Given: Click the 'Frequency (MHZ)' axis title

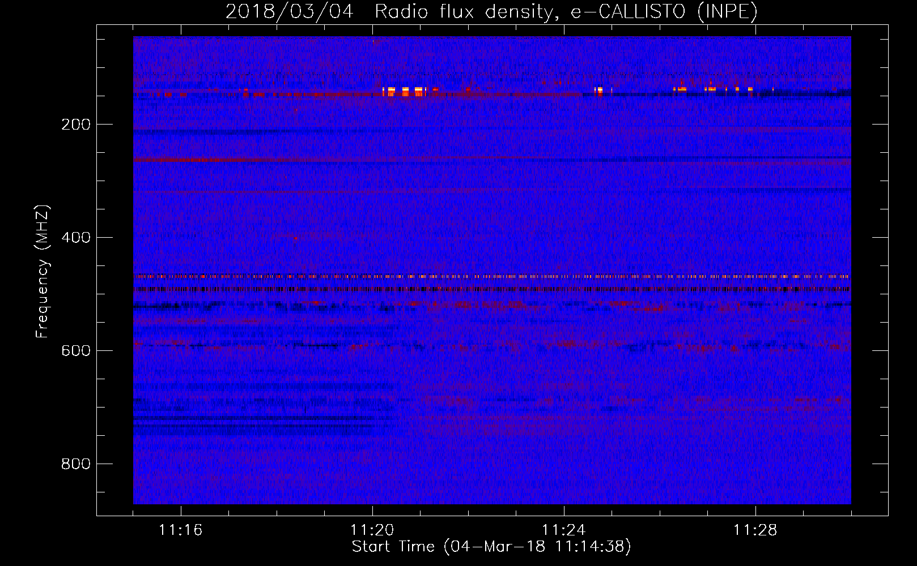Looking at the screenshot, I should coord(43,271).
